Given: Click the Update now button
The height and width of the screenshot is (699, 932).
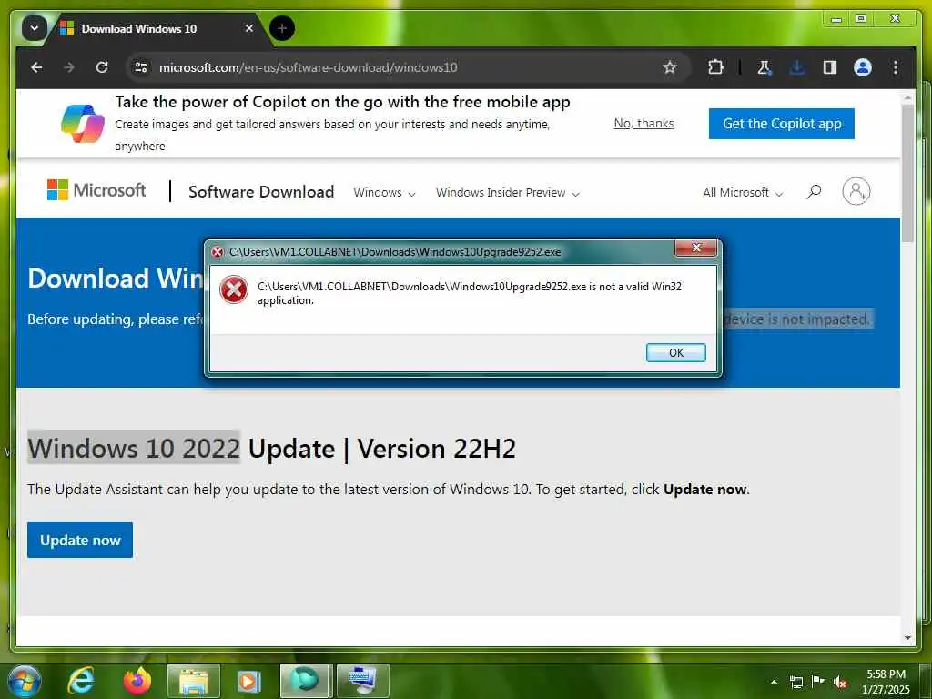Looking at the screenshot, I should [80, 540].
